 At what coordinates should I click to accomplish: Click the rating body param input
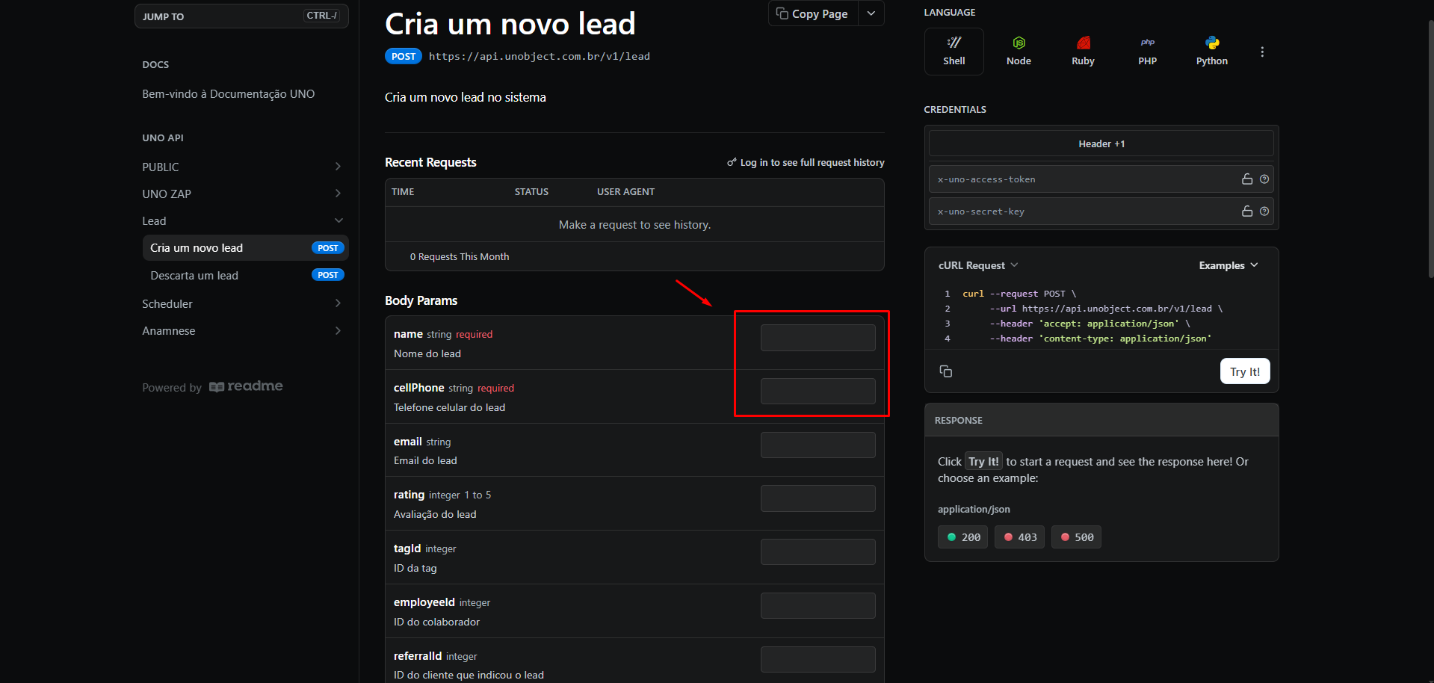coord(818,498)
